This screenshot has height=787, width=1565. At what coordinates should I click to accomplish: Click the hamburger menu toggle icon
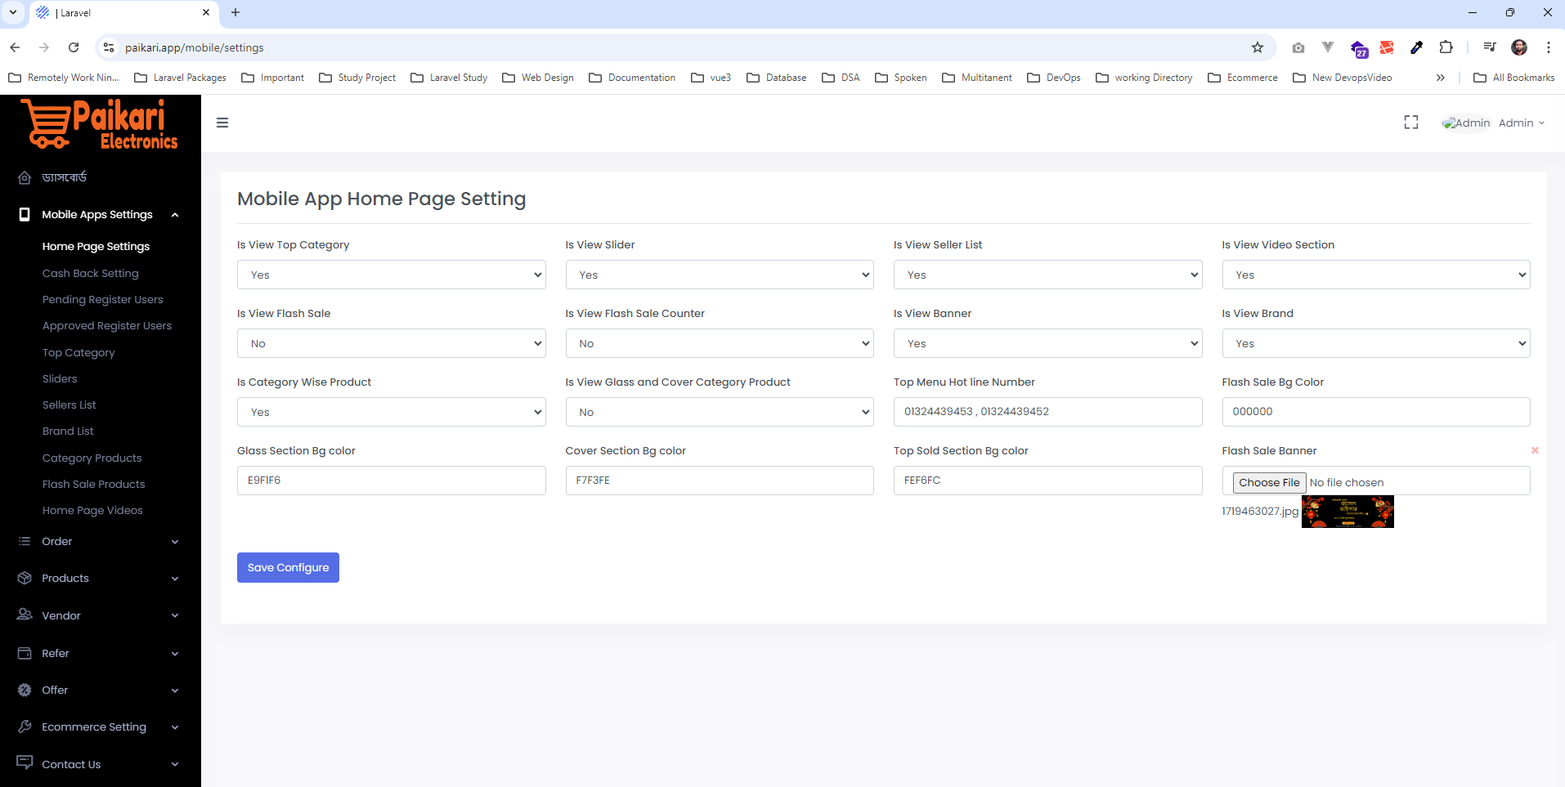click(x=222, y=123)
